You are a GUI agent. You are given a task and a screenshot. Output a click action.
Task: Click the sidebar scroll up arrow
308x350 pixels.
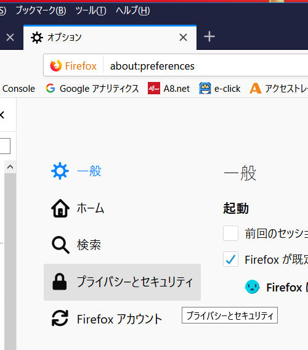pos(10,167)
